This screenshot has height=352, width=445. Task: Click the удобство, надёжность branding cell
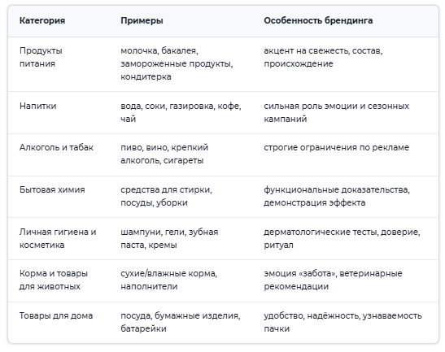[342, 322]
